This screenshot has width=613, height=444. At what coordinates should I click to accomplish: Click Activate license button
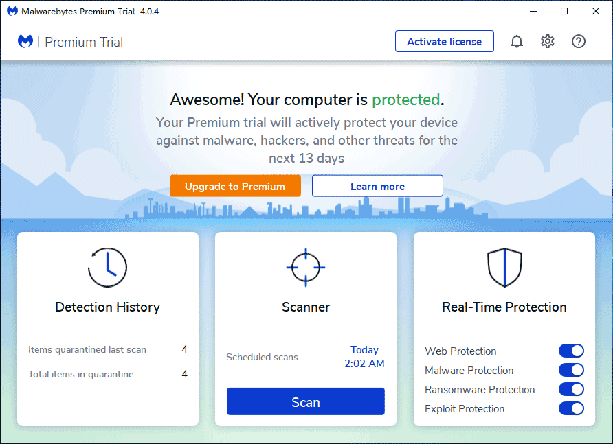(444, 41)
